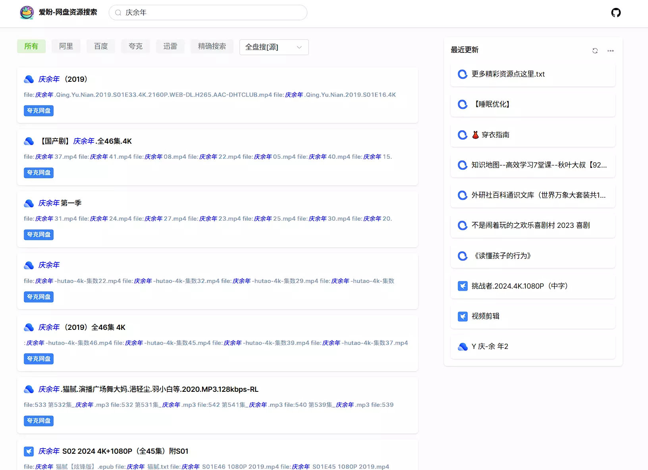Image resolution: width=648 pixels, height=470 pixels.
Task: Select the 夸克 filter tab
Action: 135,46
